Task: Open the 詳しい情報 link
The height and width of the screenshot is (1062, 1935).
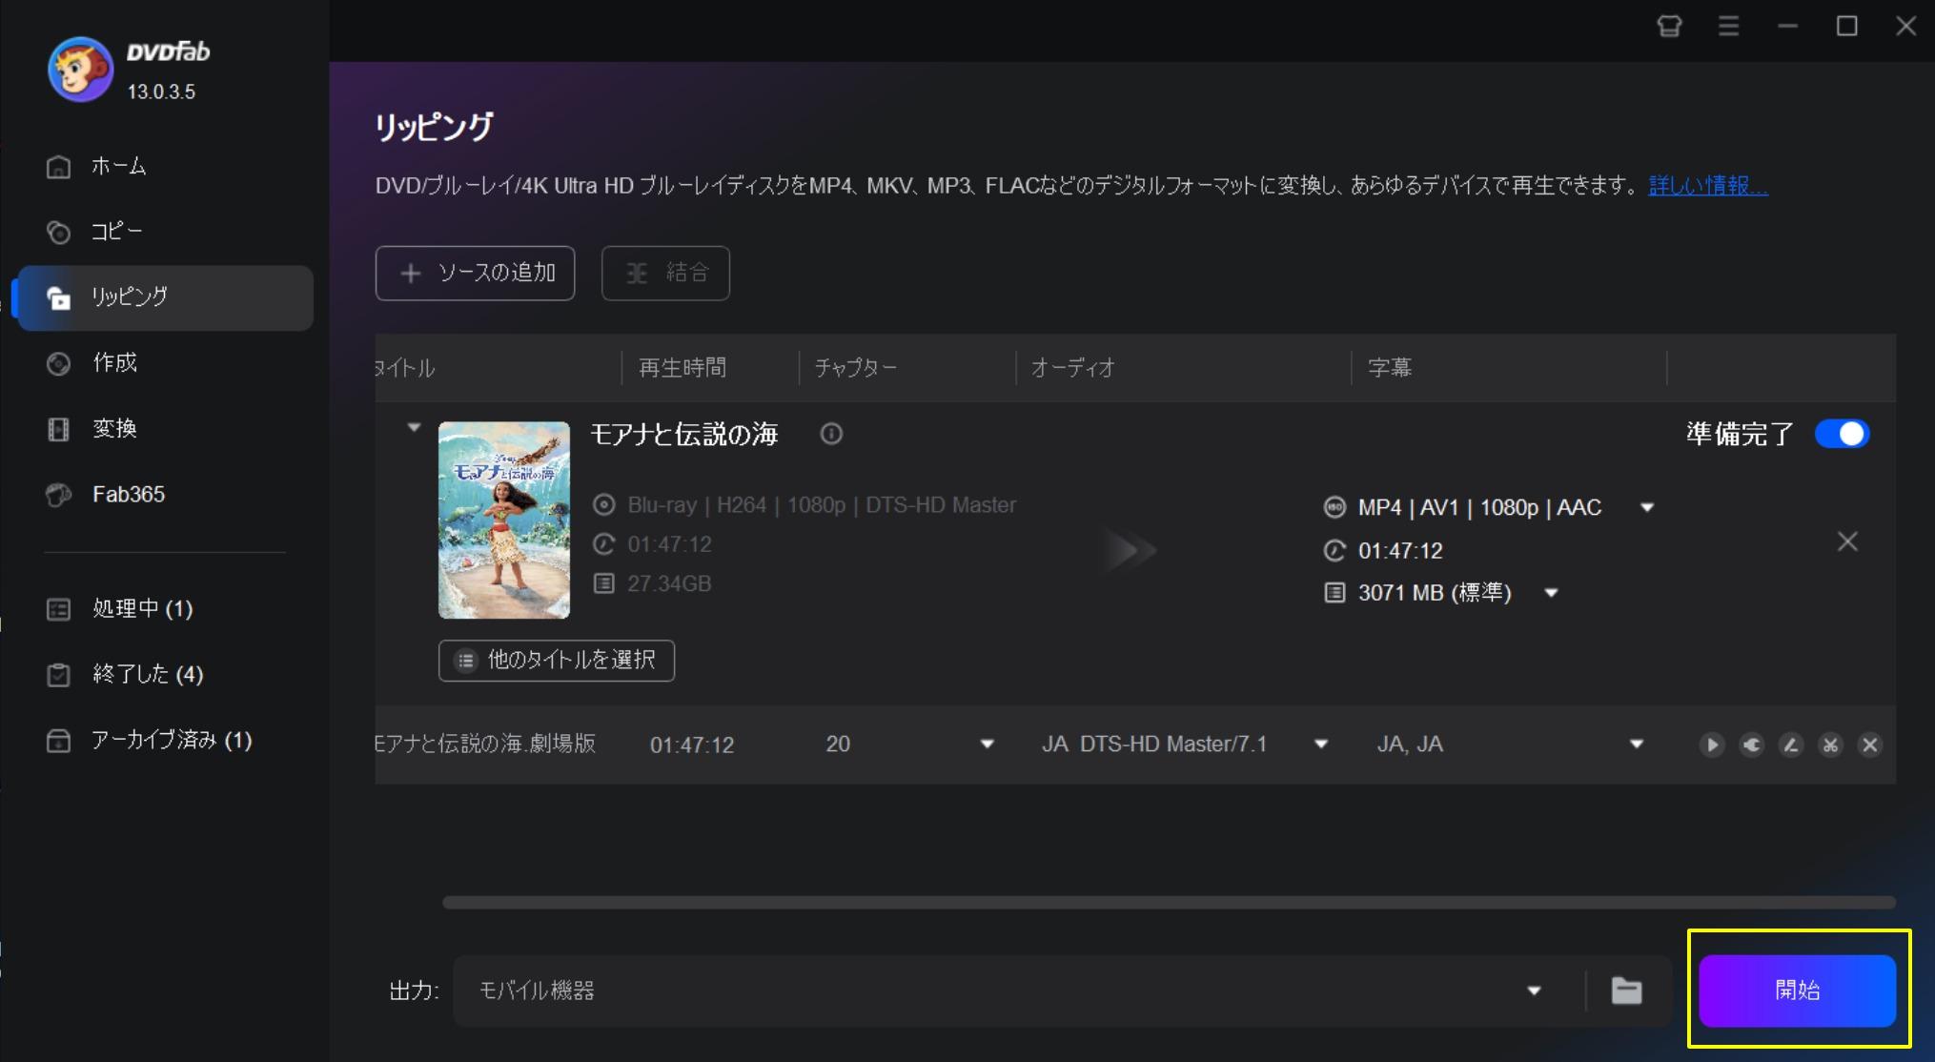Action: [1708, 185]
